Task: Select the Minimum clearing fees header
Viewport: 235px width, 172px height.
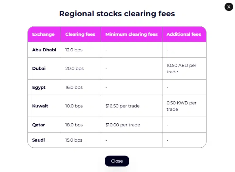Action: 131,34
